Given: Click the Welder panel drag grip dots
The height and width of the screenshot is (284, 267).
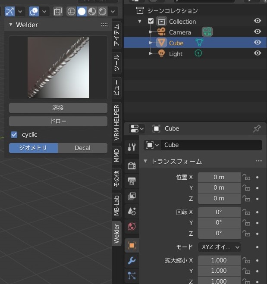Looking at the screenshot, I should pyautogui.click(x=104, y=25).
